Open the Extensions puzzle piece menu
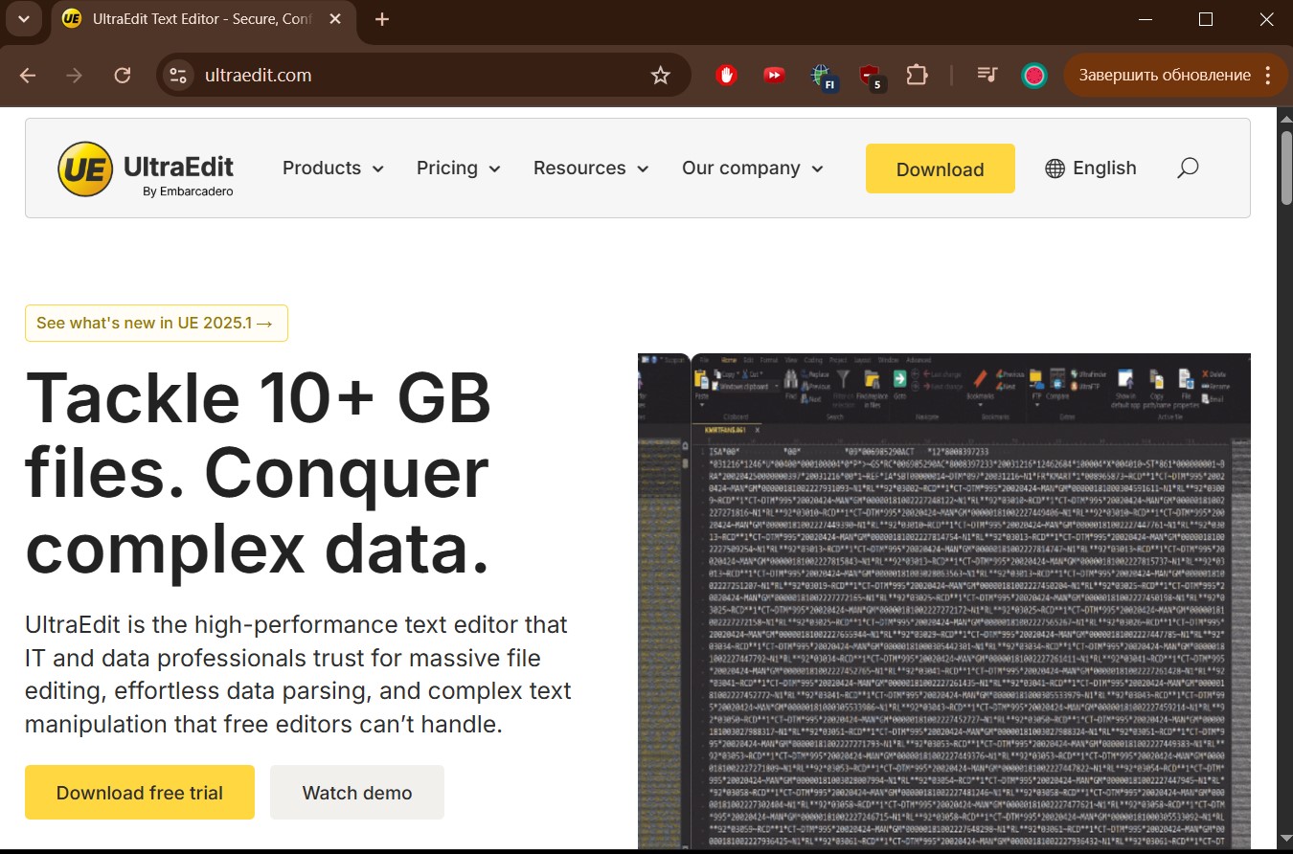1293x854 pixels. click(x=918, y=75)
